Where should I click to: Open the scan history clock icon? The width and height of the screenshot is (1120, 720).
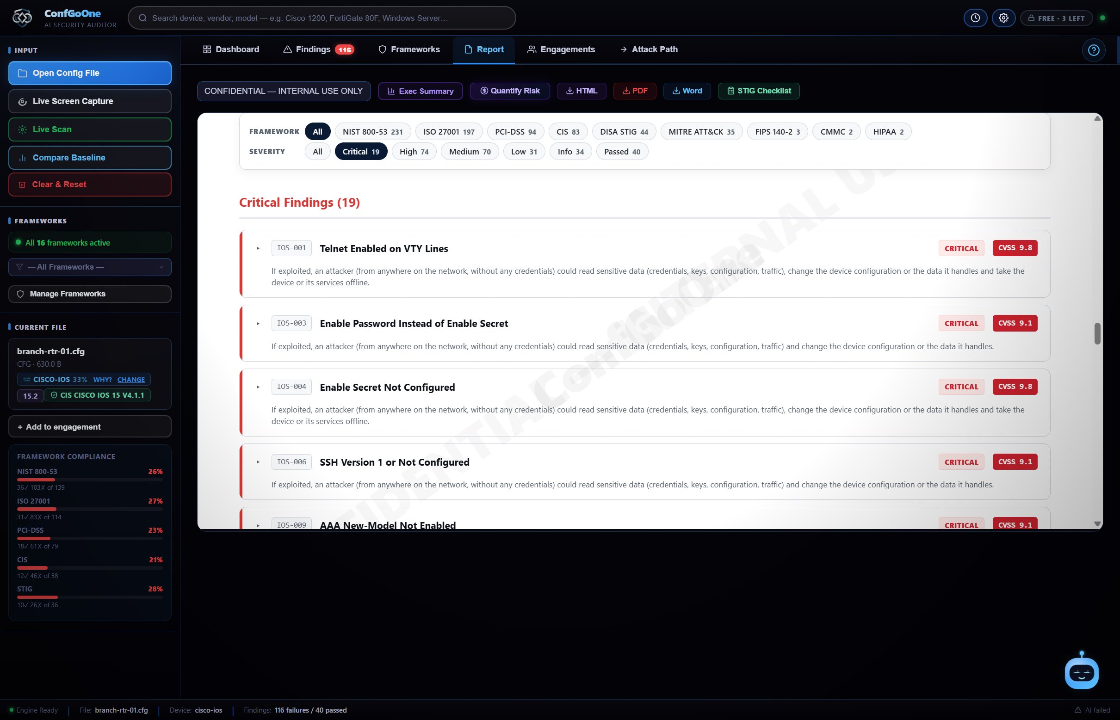pyautogui.click(x=975, y=18)
